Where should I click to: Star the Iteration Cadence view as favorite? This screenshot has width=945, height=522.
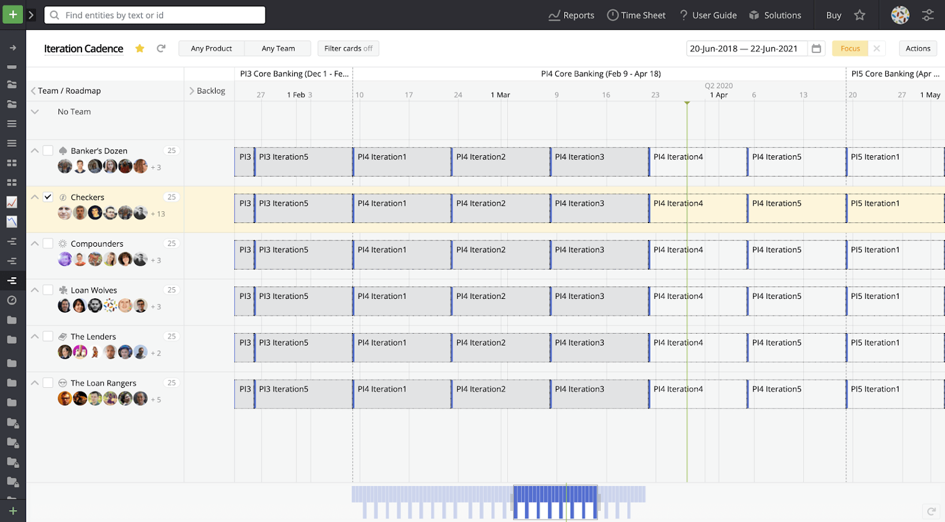140,48
